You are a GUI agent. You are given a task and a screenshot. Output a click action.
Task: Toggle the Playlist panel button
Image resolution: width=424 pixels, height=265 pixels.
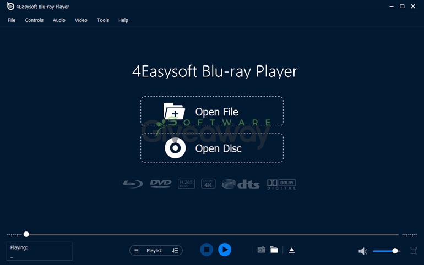coord(156,250)
